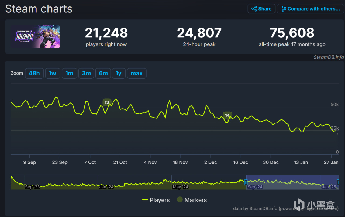
Task: Click Sep '24 in the navigator
Action: (x=255, y=187)
